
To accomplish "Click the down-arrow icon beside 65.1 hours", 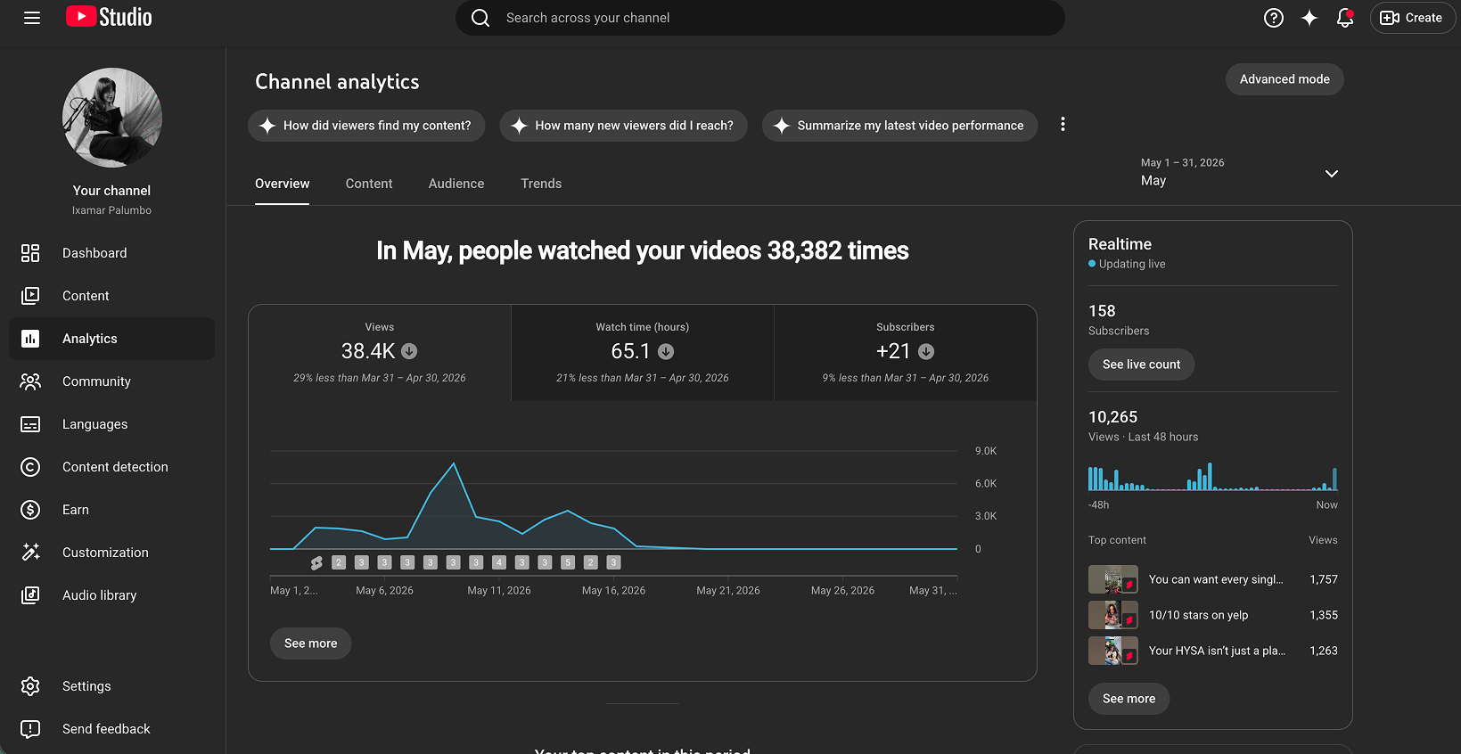I will [666, 351].
